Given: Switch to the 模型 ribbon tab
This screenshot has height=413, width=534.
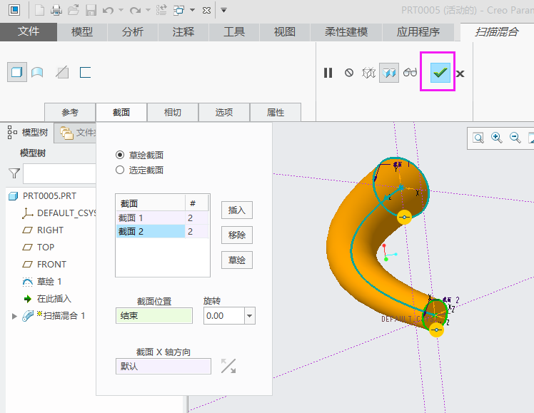Looking at the screenshot, I should coord(82,32).
